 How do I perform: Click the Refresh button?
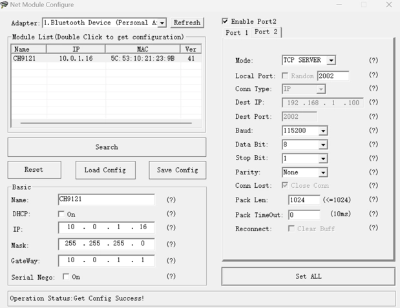187,23
